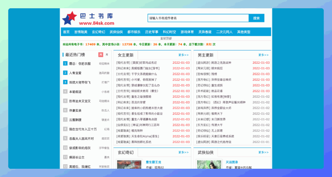Click the [虚拟网游] tag beside 网游之无敌战神

pyautogui.click(x=203, y=63)
